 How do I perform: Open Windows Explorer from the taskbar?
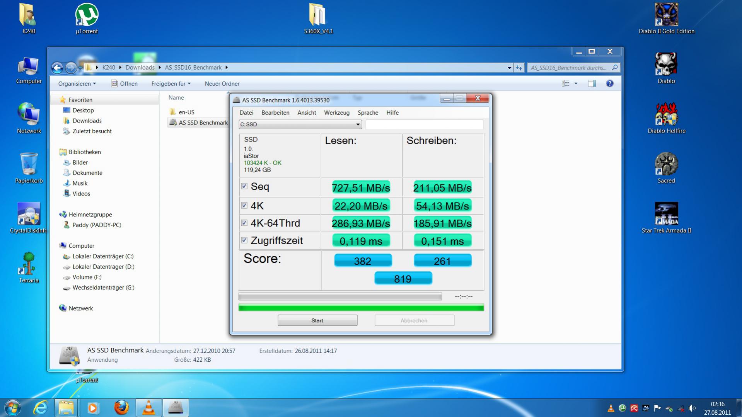tap(67, 408)
